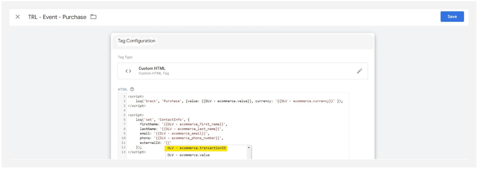Screen dimensions: 478x169
Task: Choose DLV - ecommerce.transactionID suggestion
Action: (x=197, y=148)
